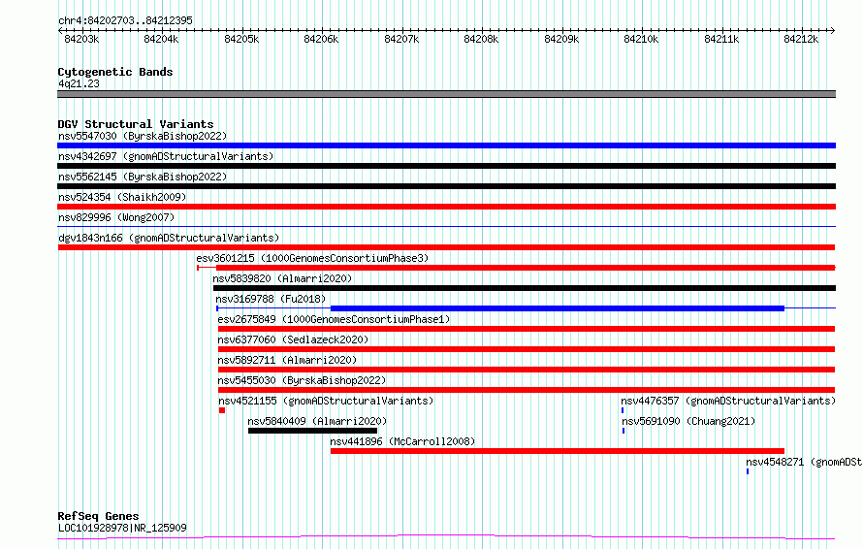
Task: Click the black nsv5562145 variant bar
Action: click(446, 186)
